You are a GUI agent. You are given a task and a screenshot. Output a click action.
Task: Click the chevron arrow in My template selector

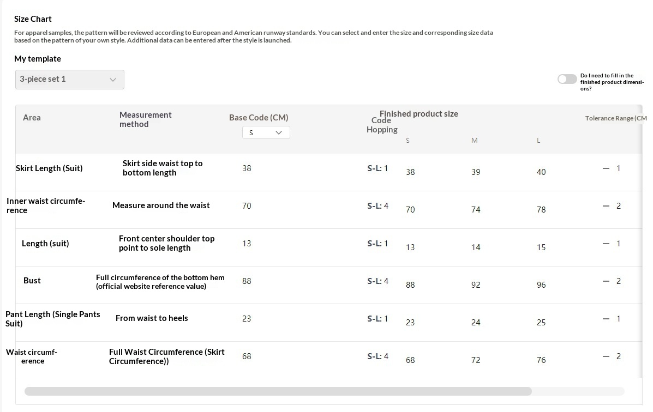[113, 80]
